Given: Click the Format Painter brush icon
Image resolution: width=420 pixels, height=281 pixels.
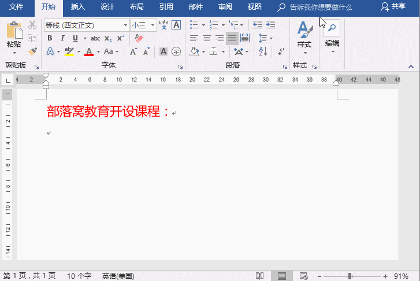Looking at the screenshot, I should pyautogui.click(x=32, y=51).
